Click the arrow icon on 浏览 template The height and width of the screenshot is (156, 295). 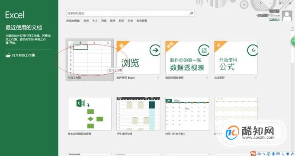coord(155,50)
